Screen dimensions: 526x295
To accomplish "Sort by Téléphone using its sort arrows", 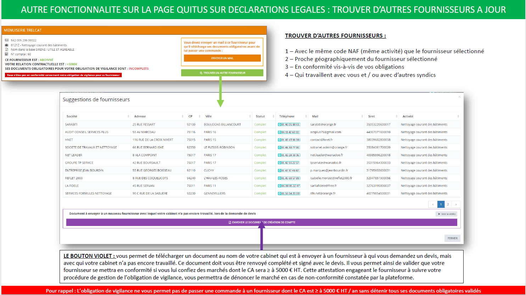I will [x=306, y=117].
